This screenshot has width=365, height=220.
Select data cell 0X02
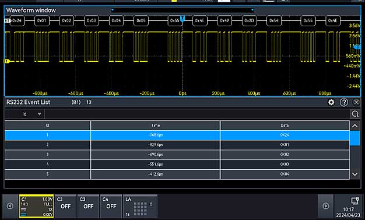[x=285, y=155]
